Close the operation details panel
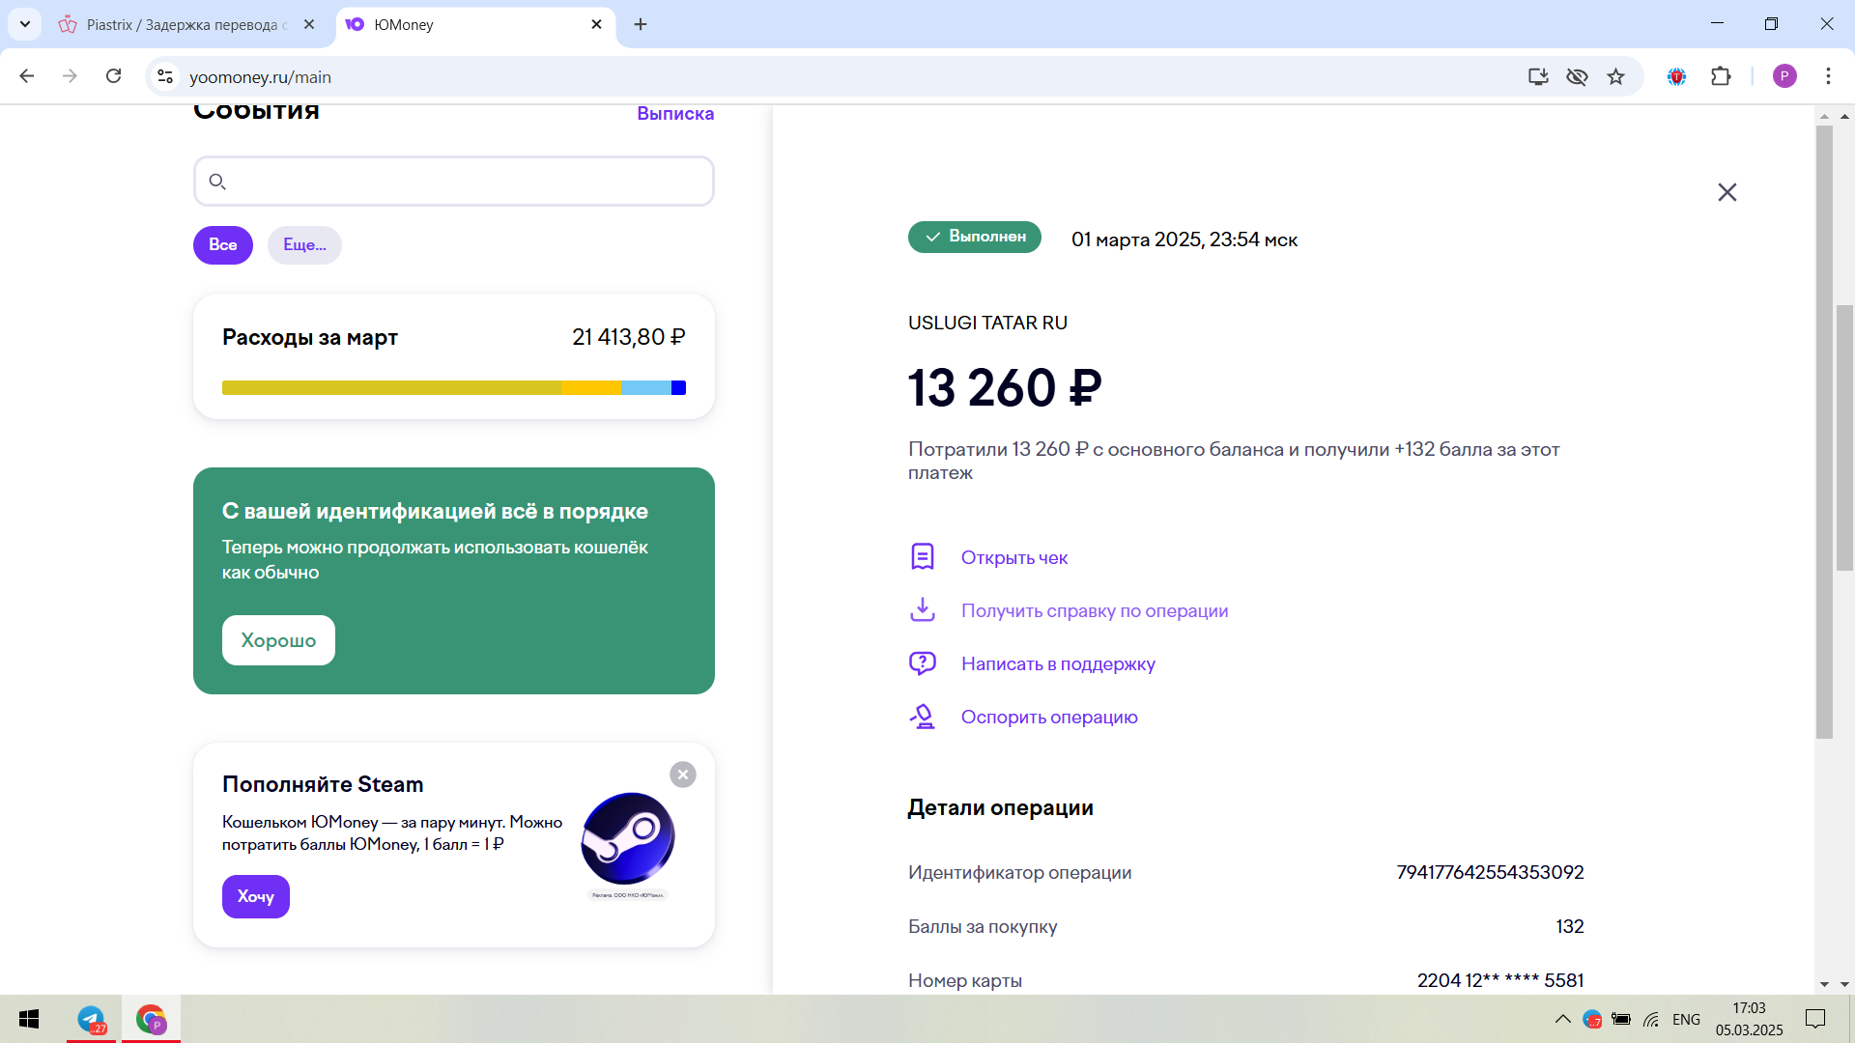1855x1043 pixels. tap(1727, 192)
